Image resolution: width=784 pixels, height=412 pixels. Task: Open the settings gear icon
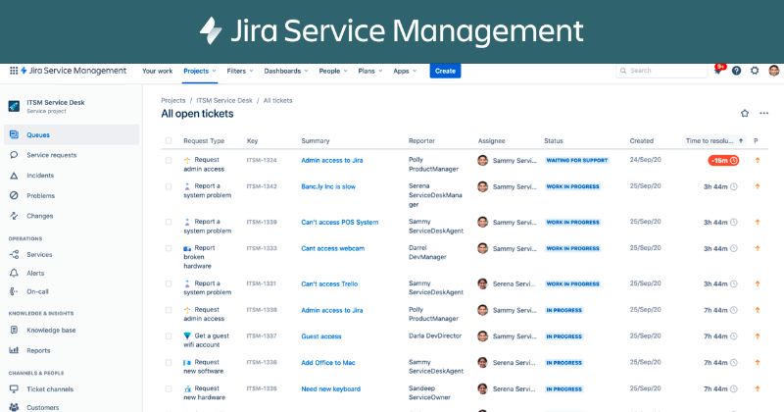pyautogui.click(x=755, y=71)
